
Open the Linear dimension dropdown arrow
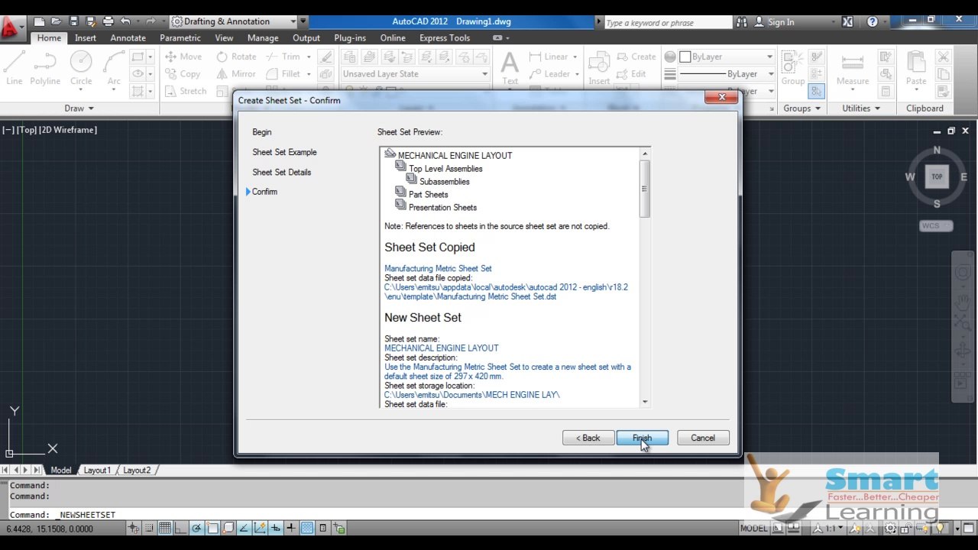pyautogui.click(x=575, y=57)
